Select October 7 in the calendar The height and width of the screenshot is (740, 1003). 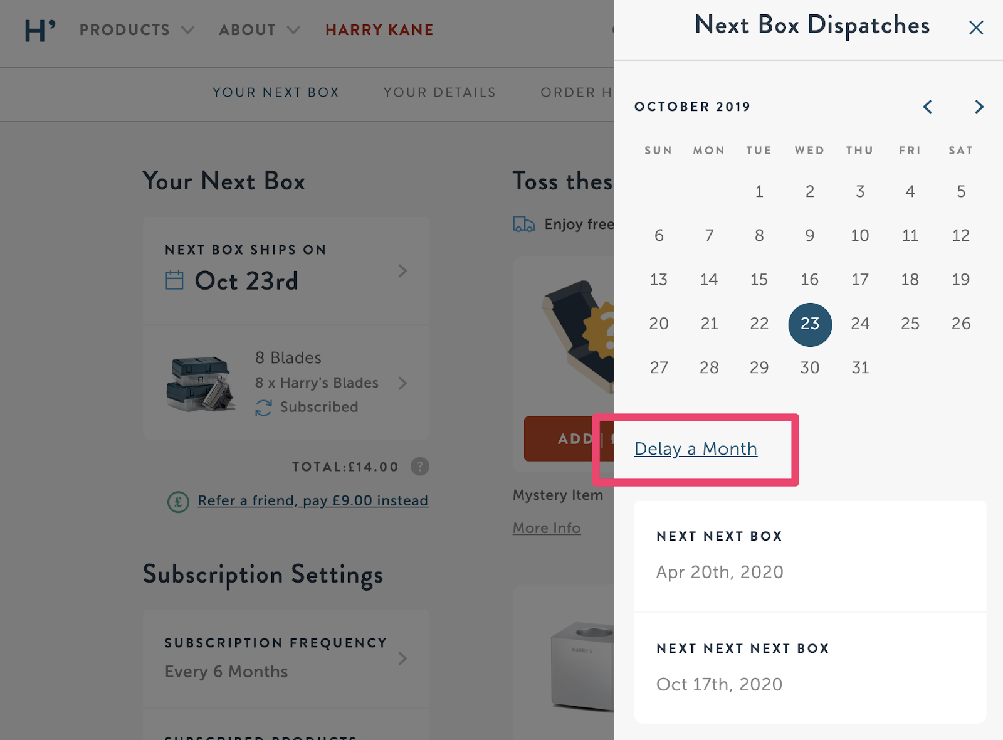click(x=709, y=236)
